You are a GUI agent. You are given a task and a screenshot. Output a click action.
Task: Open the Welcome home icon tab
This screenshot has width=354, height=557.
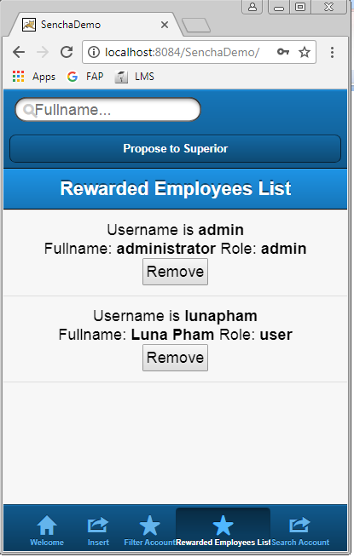click(x=47, y=525)
